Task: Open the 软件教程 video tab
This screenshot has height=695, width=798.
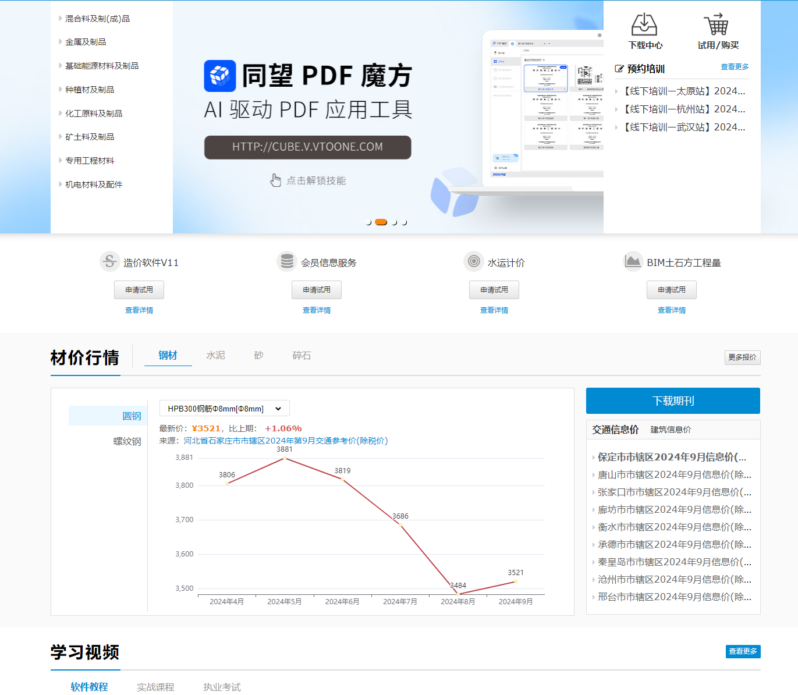Action: pos(89,687)
